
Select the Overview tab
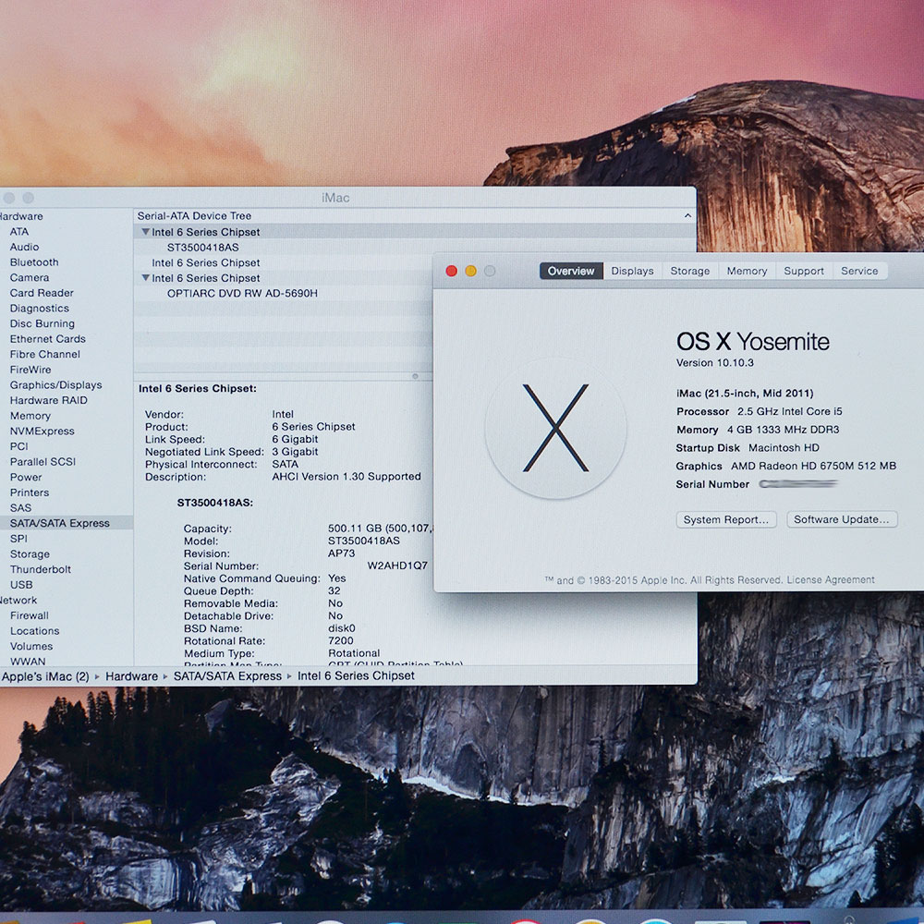[x=571, y=271]
